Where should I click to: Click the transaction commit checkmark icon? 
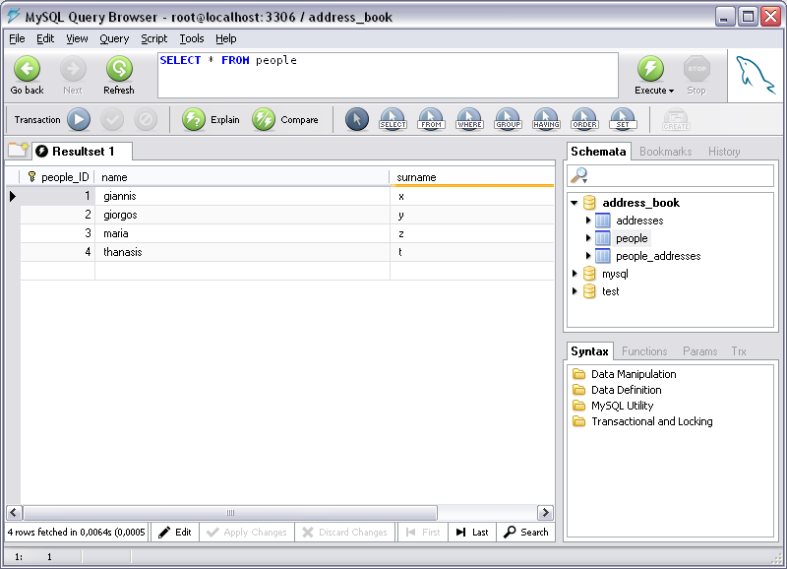point(112,119)
